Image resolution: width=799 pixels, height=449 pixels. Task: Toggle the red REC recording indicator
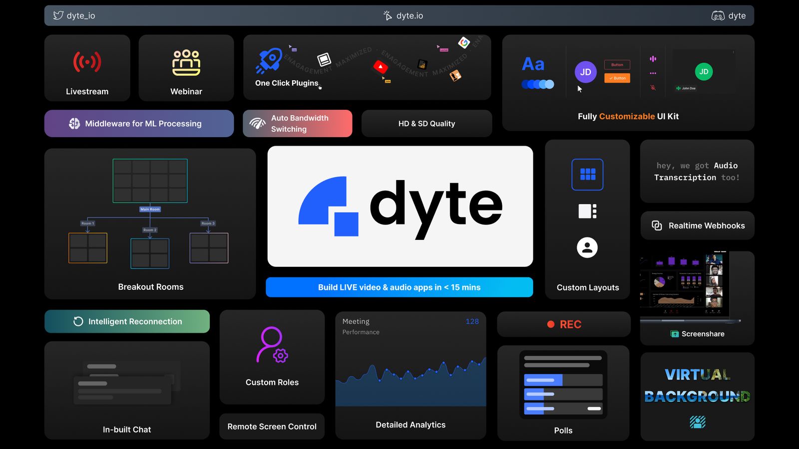pos(551,324)
